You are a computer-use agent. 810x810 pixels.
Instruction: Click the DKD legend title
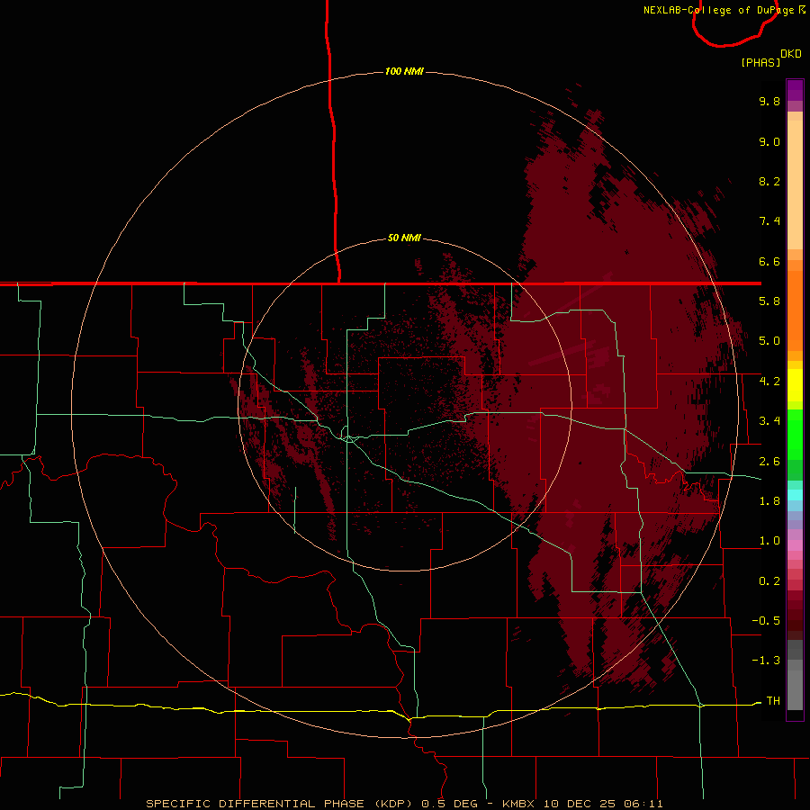791,54
